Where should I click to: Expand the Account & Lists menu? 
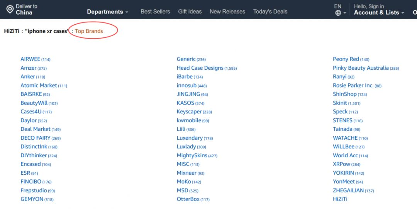point(379,12)
